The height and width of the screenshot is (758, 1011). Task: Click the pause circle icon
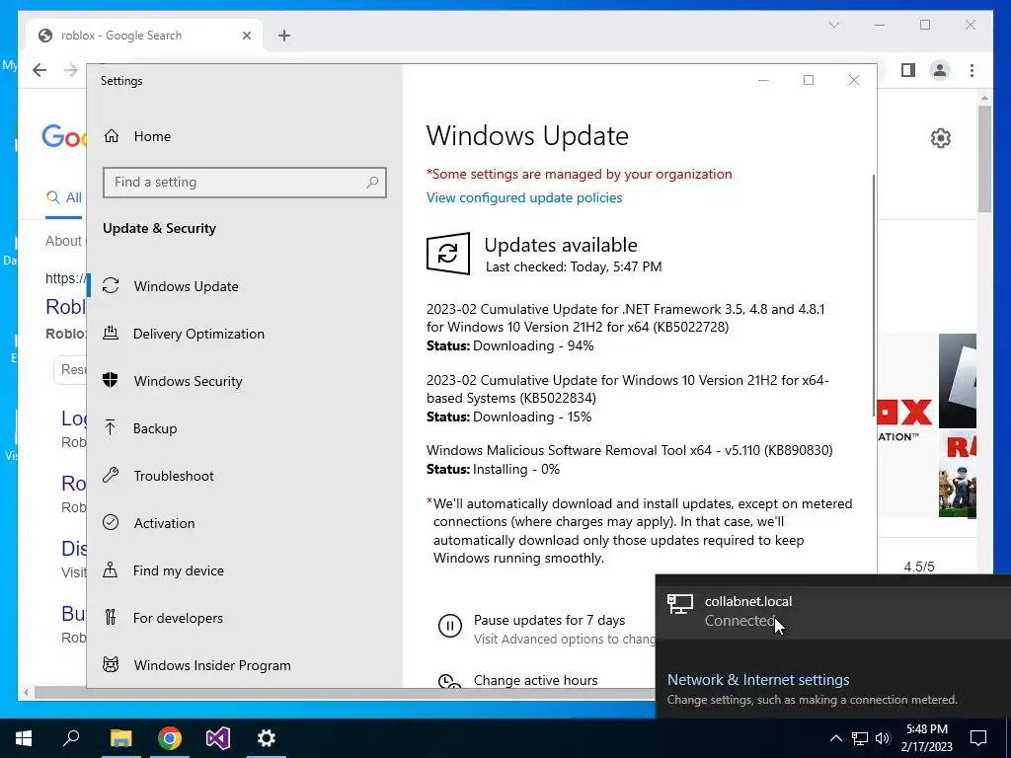coord(449,626)
